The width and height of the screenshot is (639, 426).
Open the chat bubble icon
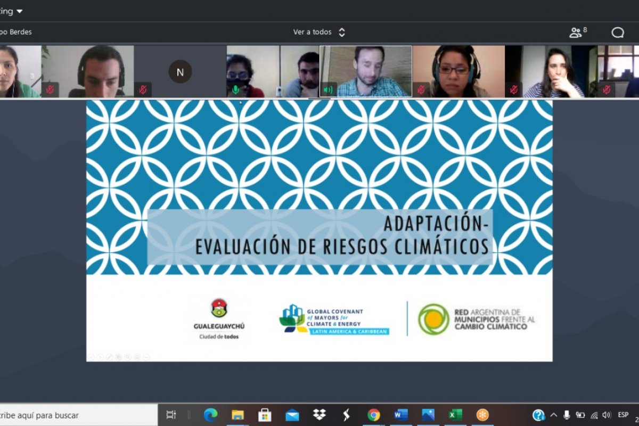coord(618,32)
